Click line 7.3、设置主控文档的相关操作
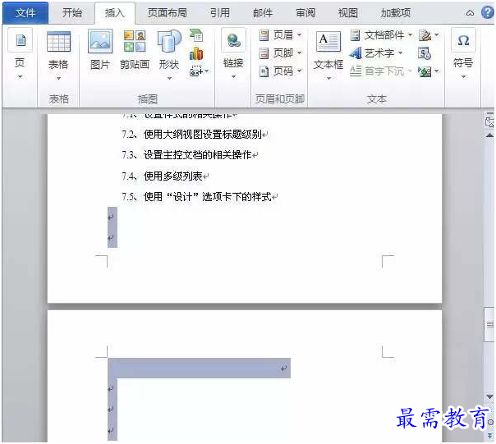496x444 pixels. [190, 155]
